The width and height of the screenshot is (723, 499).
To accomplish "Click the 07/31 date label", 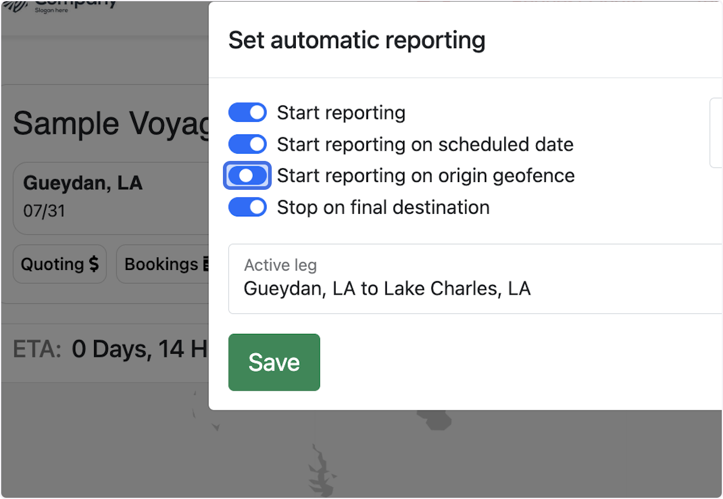I will click(43, 212).
